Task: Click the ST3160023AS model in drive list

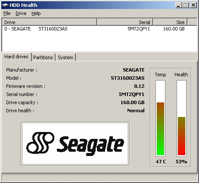Action: click(53, 29)
